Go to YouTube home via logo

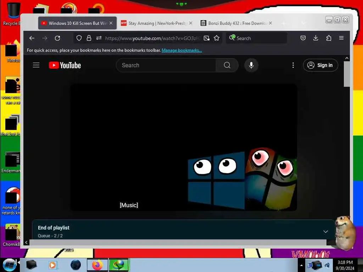click(x=65, y=66)
